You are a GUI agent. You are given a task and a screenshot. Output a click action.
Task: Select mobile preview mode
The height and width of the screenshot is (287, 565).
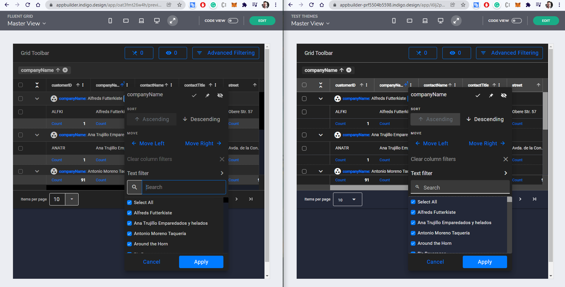coord(110,21)
